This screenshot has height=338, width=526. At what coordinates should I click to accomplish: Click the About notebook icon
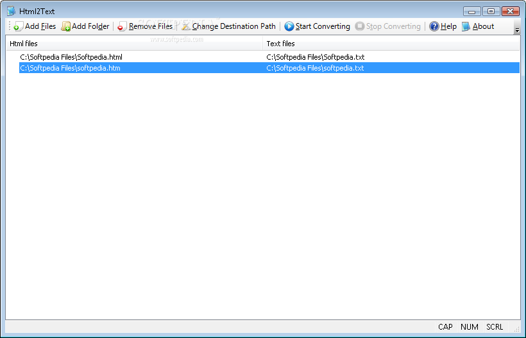[x=466, y=26]
